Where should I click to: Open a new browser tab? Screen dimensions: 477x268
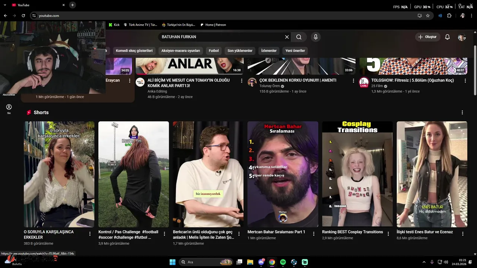click(72, 5)
